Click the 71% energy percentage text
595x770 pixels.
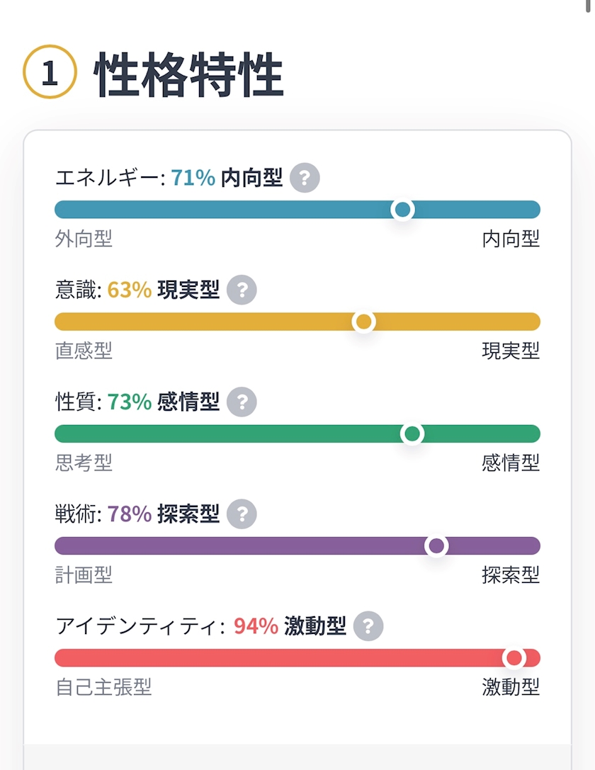coord(193,178)
